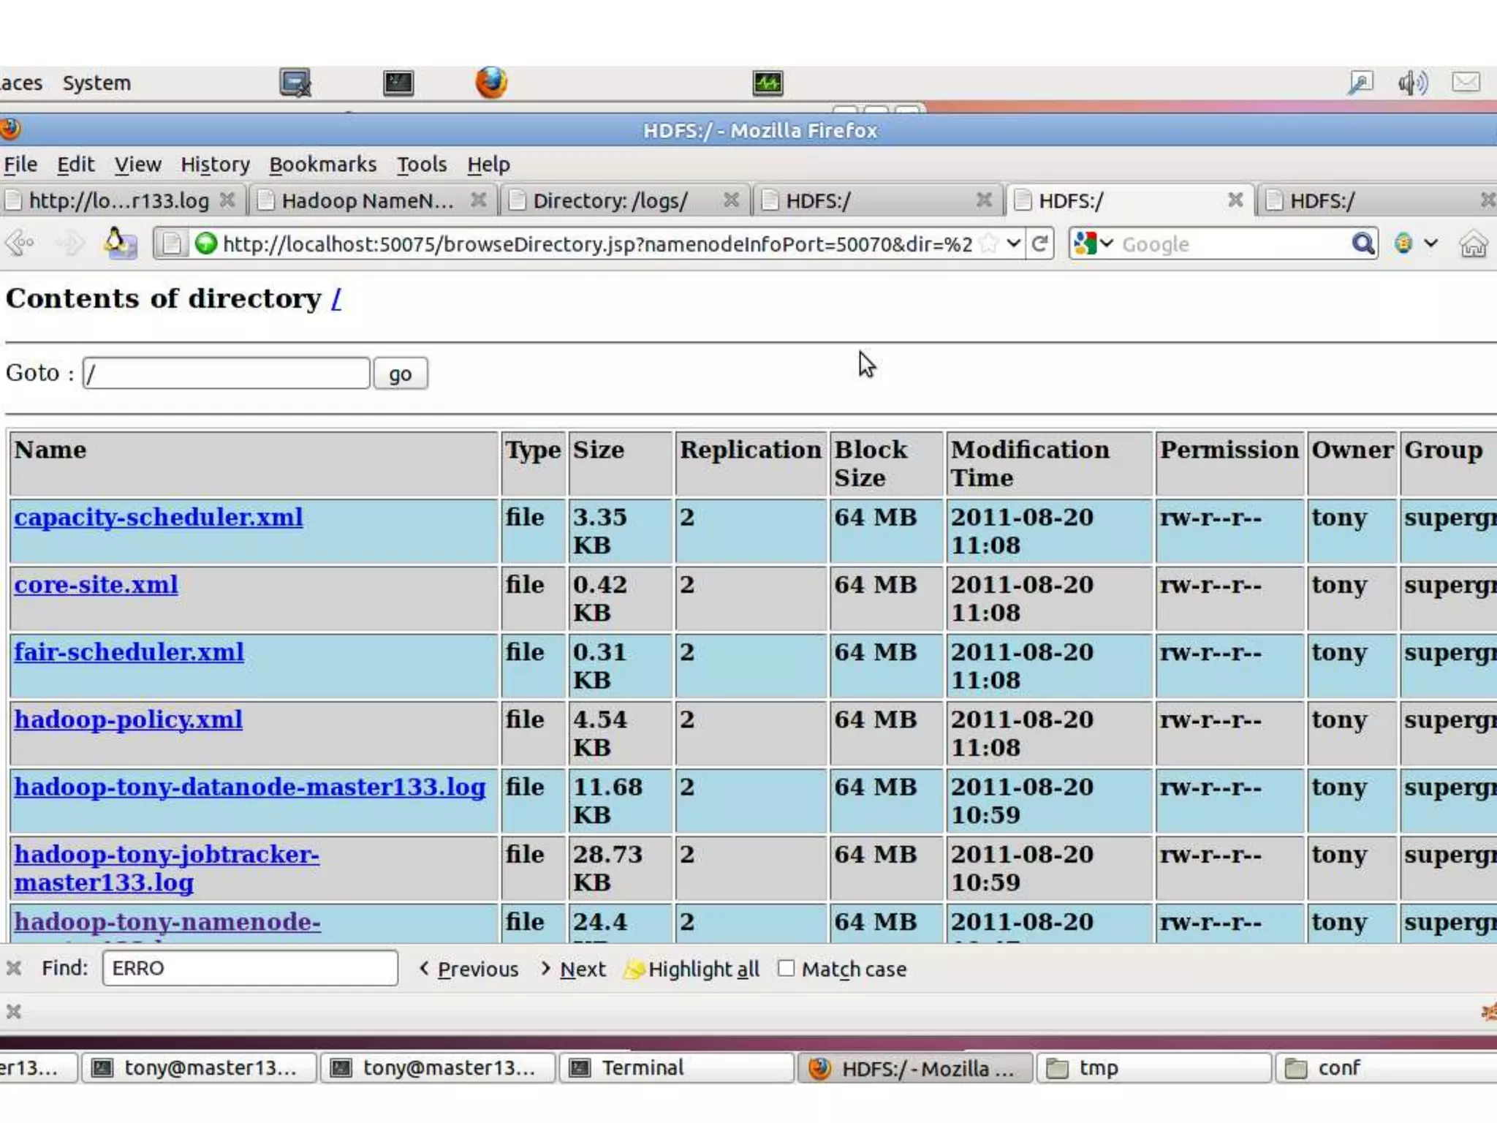Expand the dropdown next to the home icon
1497x1123 pixels.
[x=1430, y=243]
